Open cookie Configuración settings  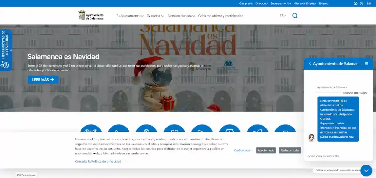[x=243, y=150]
